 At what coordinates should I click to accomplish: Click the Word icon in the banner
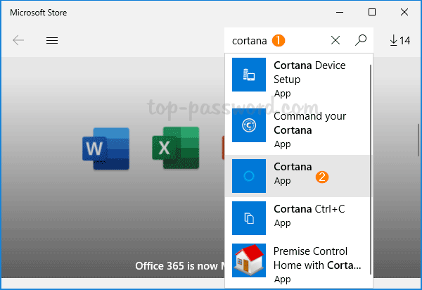click(x=105, y=149)
